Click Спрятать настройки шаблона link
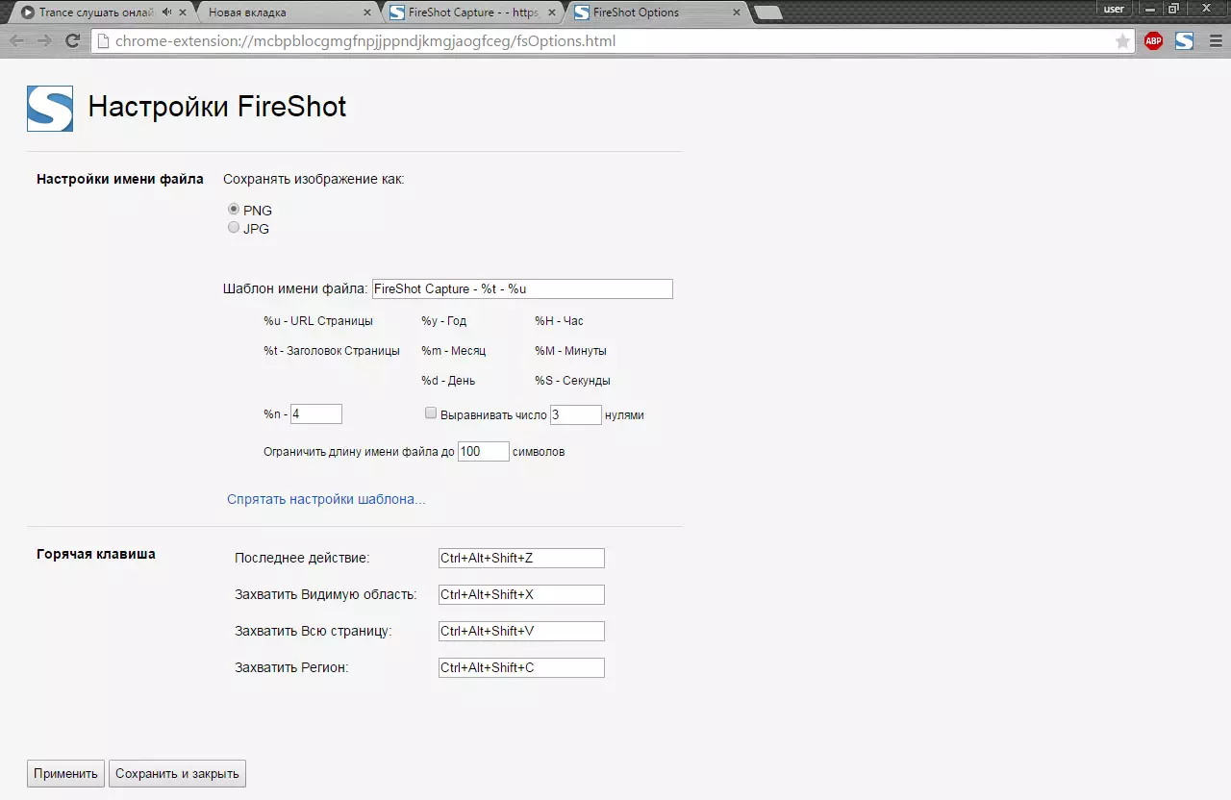 (326, 499)
